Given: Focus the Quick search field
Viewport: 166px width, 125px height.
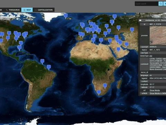Looking at the screenshot, I should coord(147,4).
